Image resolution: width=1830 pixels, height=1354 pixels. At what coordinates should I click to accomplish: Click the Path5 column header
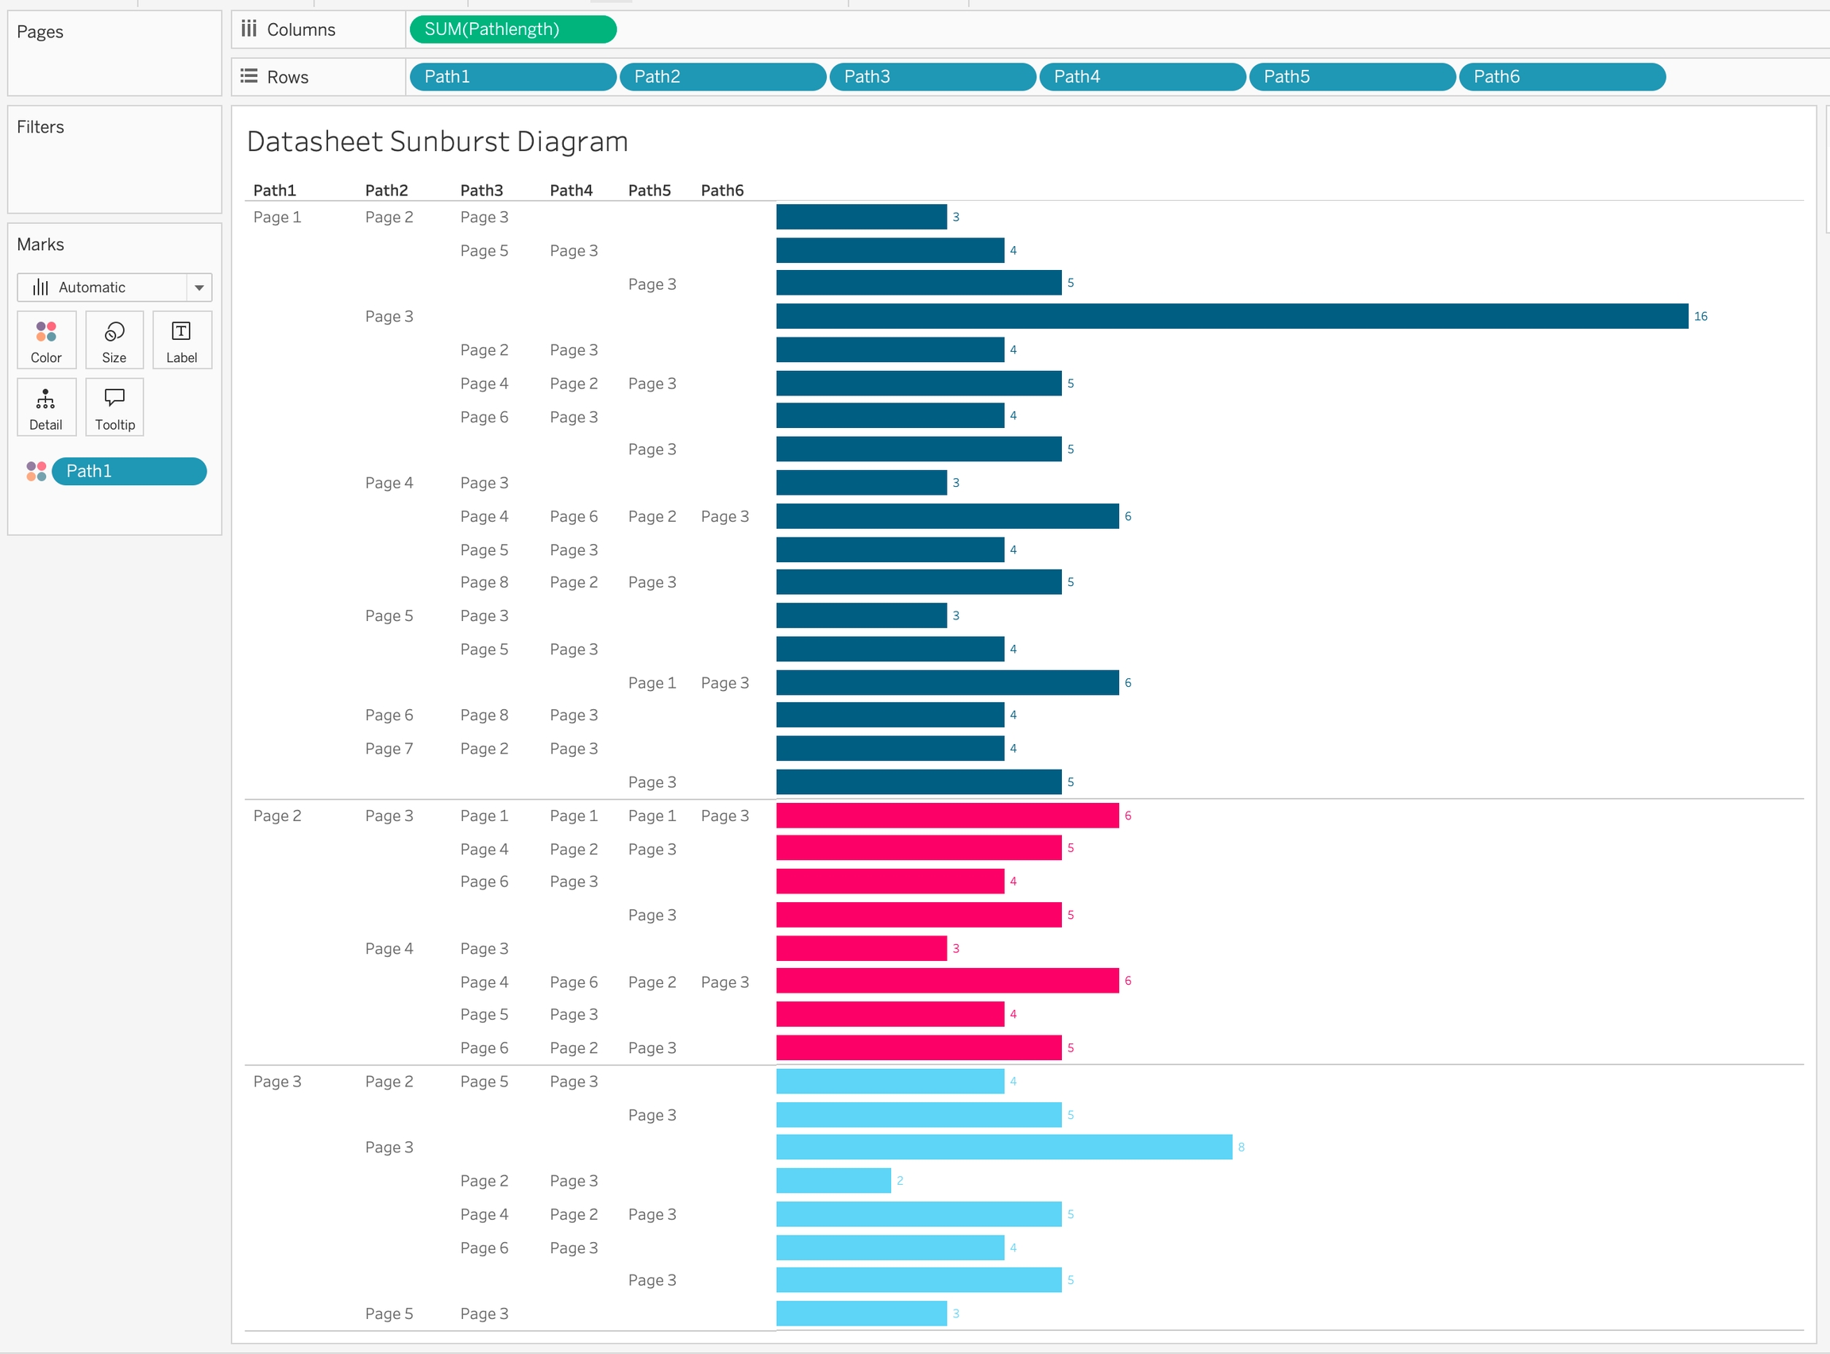pos(649,190)
